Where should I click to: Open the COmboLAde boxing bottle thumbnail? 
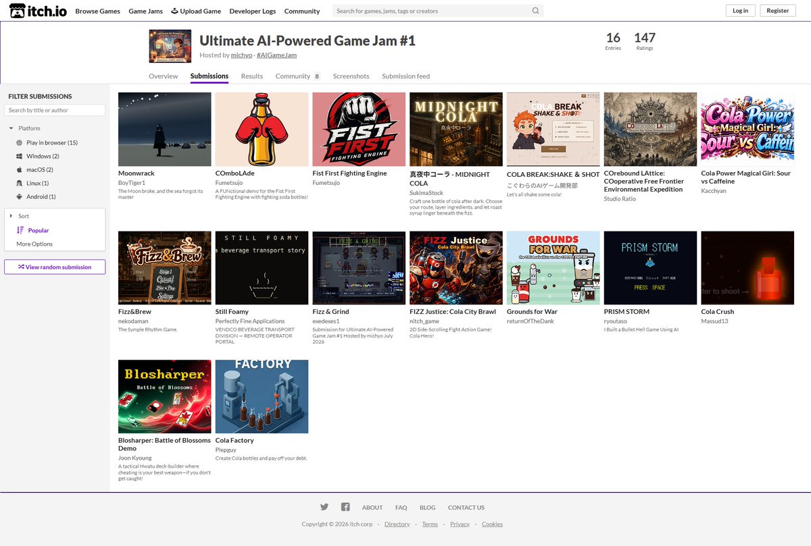(262, 130)
